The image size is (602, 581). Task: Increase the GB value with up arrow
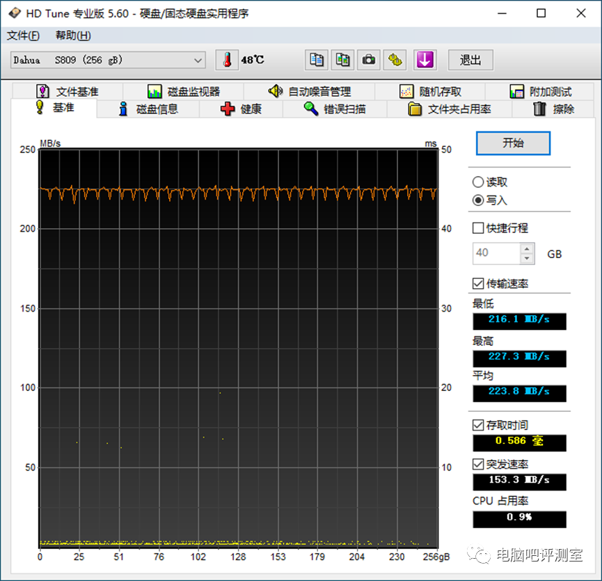pyautogui.click(x=527, y=248)
